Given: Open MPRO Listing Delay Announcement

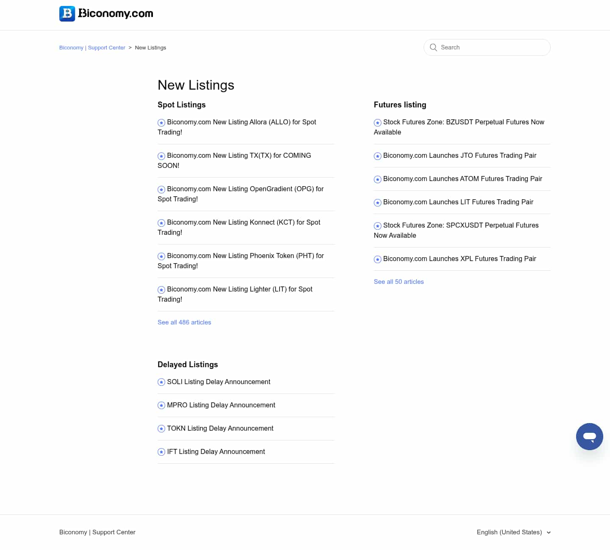Looking at the screenshot, I should [221, 405].
